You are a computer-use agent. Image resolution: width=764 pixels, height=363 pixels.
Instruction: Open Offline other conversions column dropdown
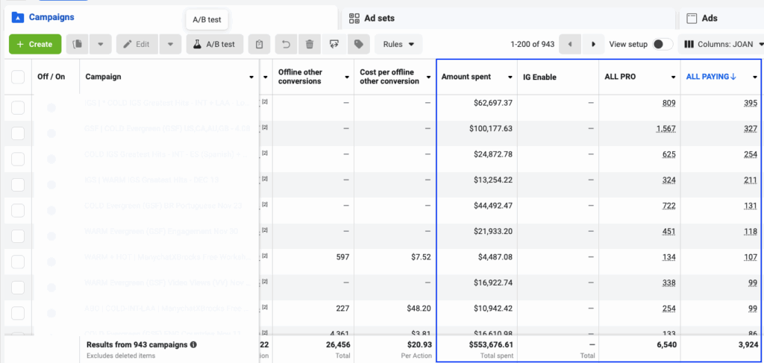[346, 77]
